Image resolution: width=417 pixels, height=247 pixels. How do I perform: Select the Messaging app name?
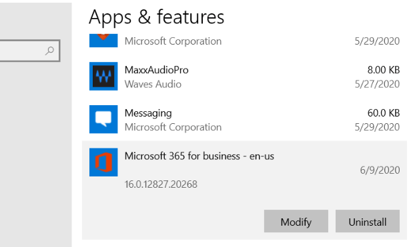(148, 113)
